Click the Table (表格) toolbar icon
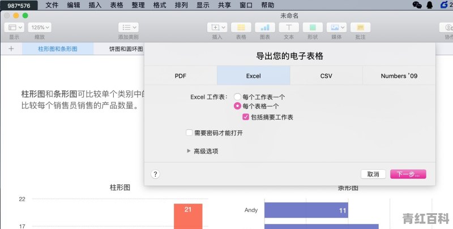 click(241, 27)
